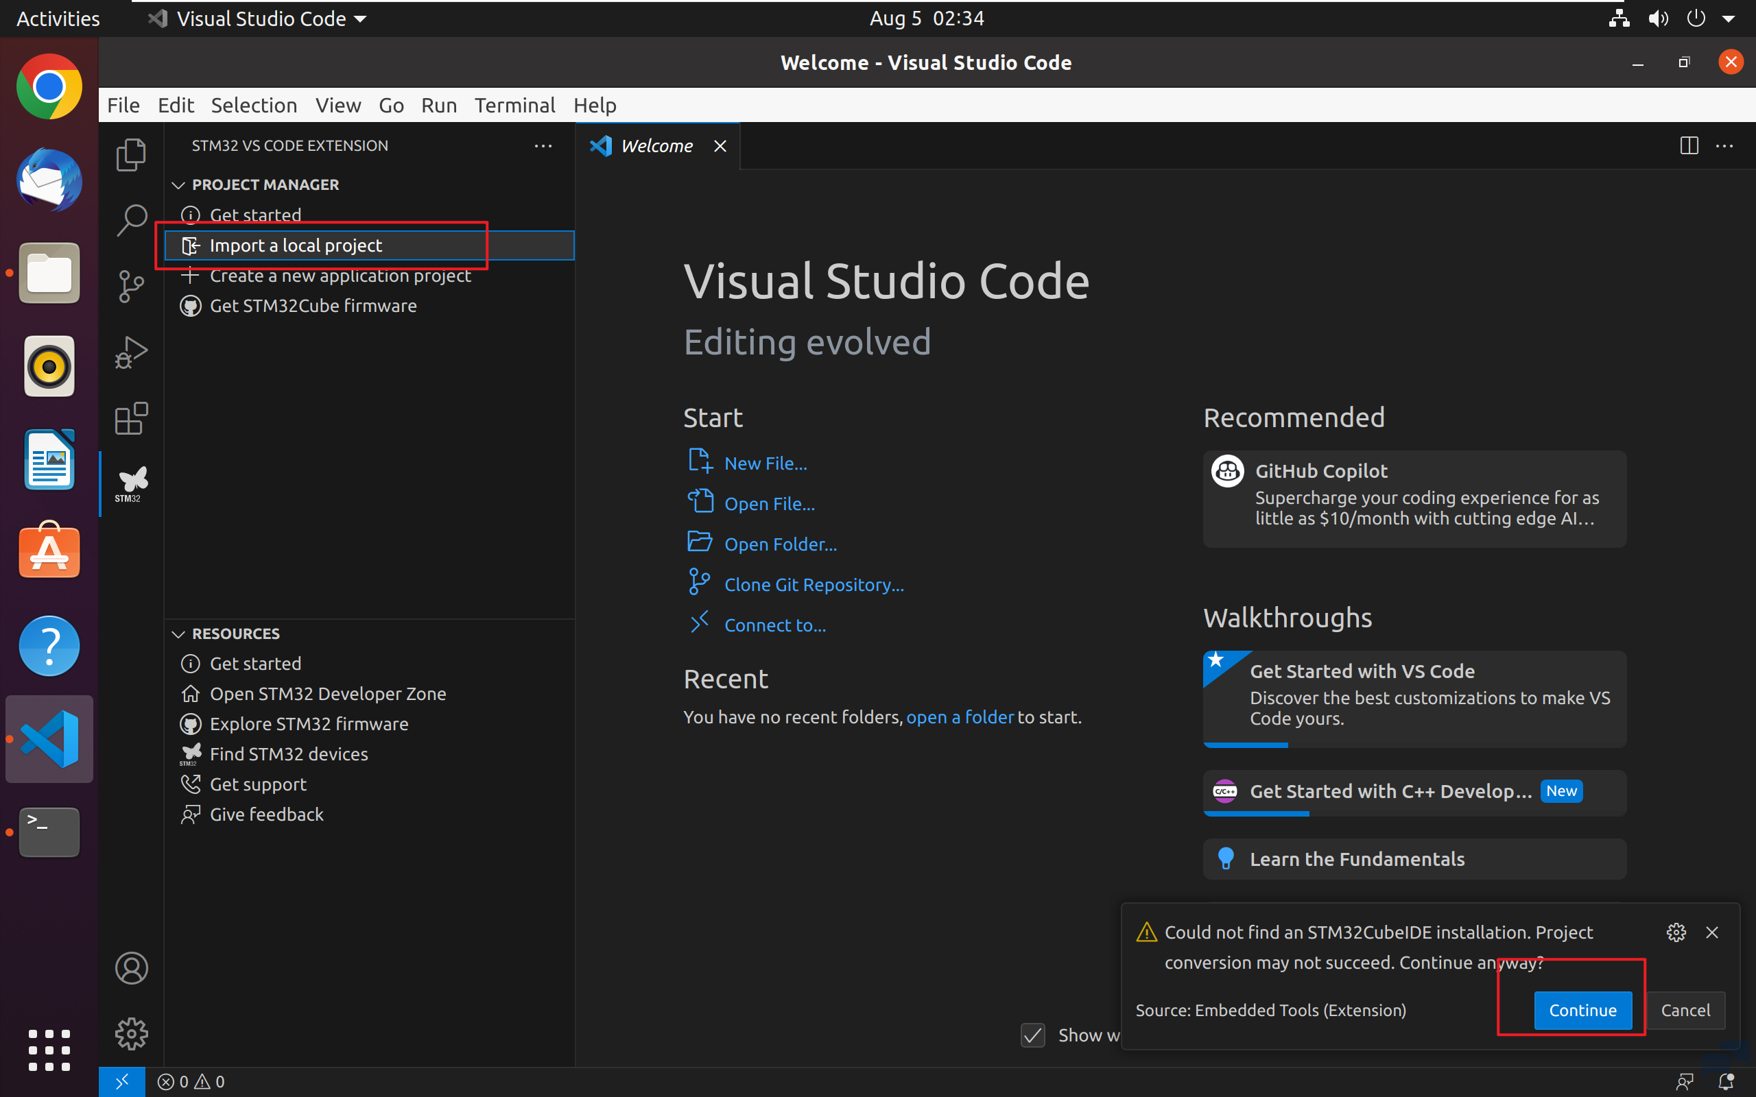Open Get Started with VS Code walkthrough
Viewport: 1756px width, 1097px height.
1414,699
